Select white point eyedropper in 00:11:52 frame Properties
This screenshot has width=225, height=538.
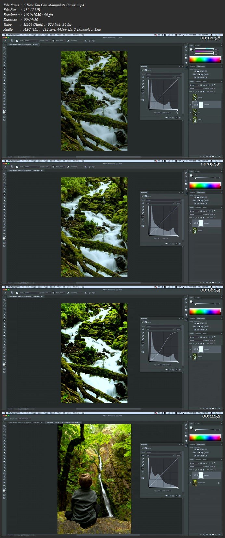tap(143, 465)
